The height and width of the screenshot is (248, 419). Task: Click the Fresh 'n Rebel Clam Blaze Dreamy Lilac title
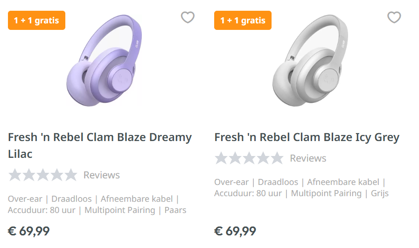pos(99,145)
